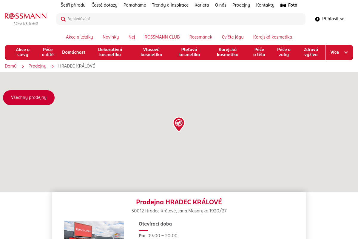
Task: Open Péče o tělo category
Action: [x=259, y=52]
